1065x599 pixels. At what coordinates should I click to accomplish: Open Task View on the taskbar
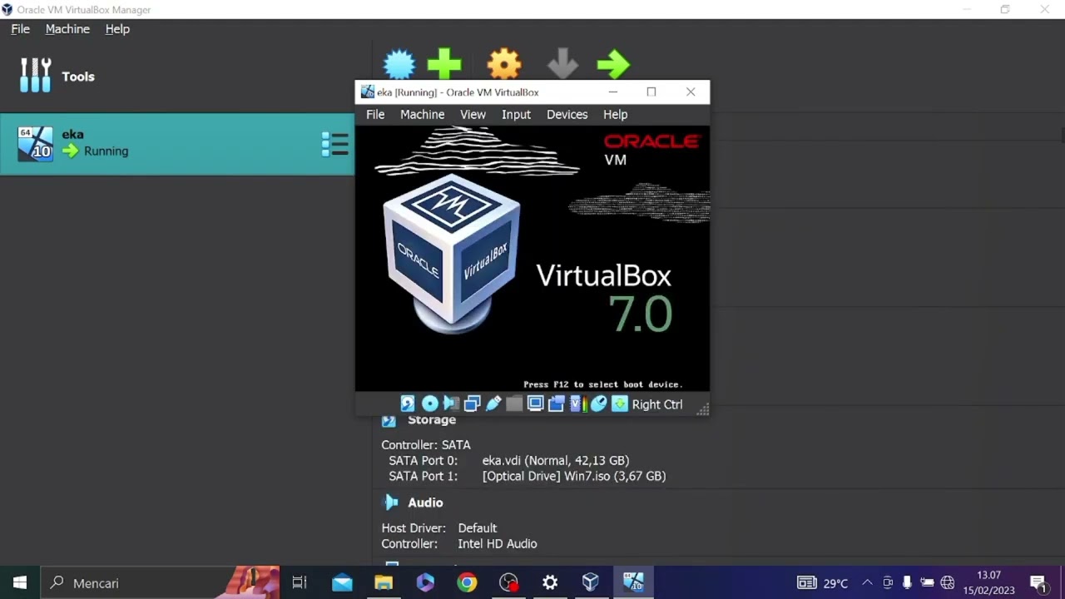coord(300,583)
